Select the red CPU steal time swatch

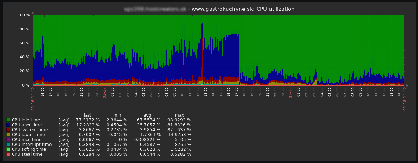point(8,154)
